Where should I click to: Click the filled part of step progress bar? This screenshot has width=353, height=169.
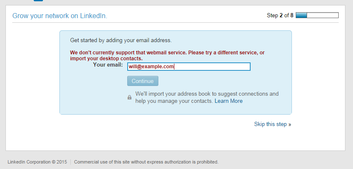point(302,15)
